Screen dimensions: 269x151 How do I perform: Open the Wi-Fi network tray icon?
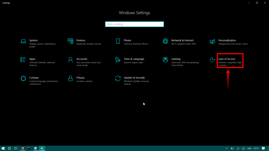(238, 148)
